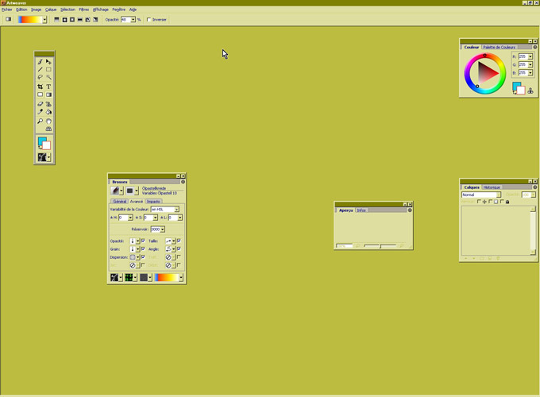Select the Text tool
The image size is (540, 397).
(48, 87)
